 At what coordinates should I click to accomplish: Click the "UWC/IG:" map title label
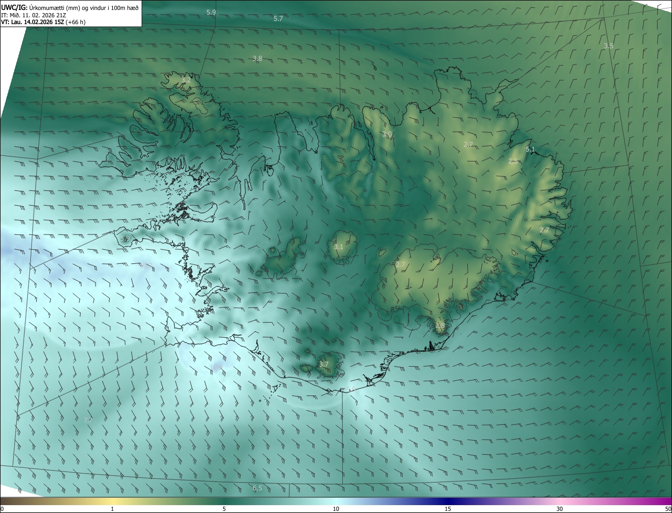coord(14,7)
